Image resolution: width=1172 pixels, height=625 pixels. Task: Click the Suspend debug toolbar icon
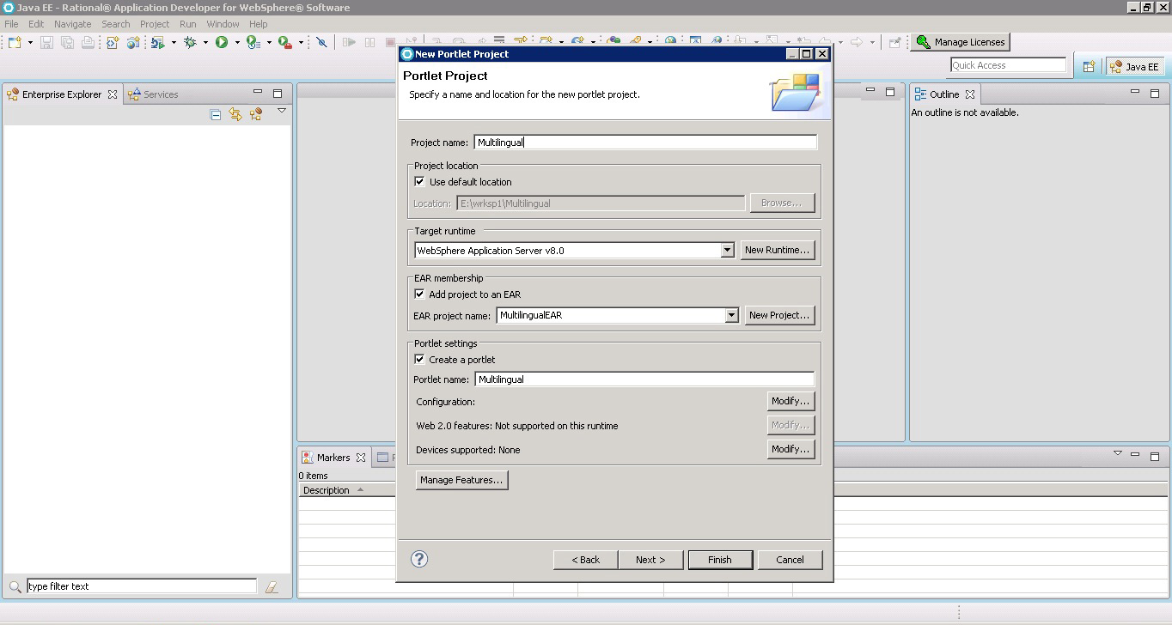pos(369,42)
